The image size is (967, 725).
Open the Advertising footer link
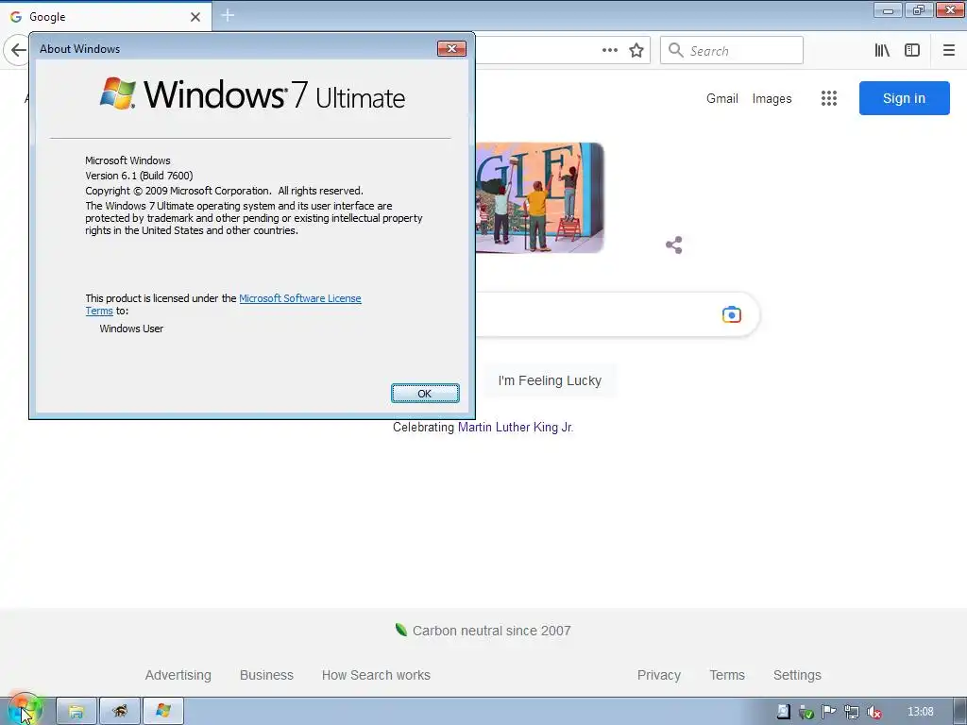tap(178, 675)
